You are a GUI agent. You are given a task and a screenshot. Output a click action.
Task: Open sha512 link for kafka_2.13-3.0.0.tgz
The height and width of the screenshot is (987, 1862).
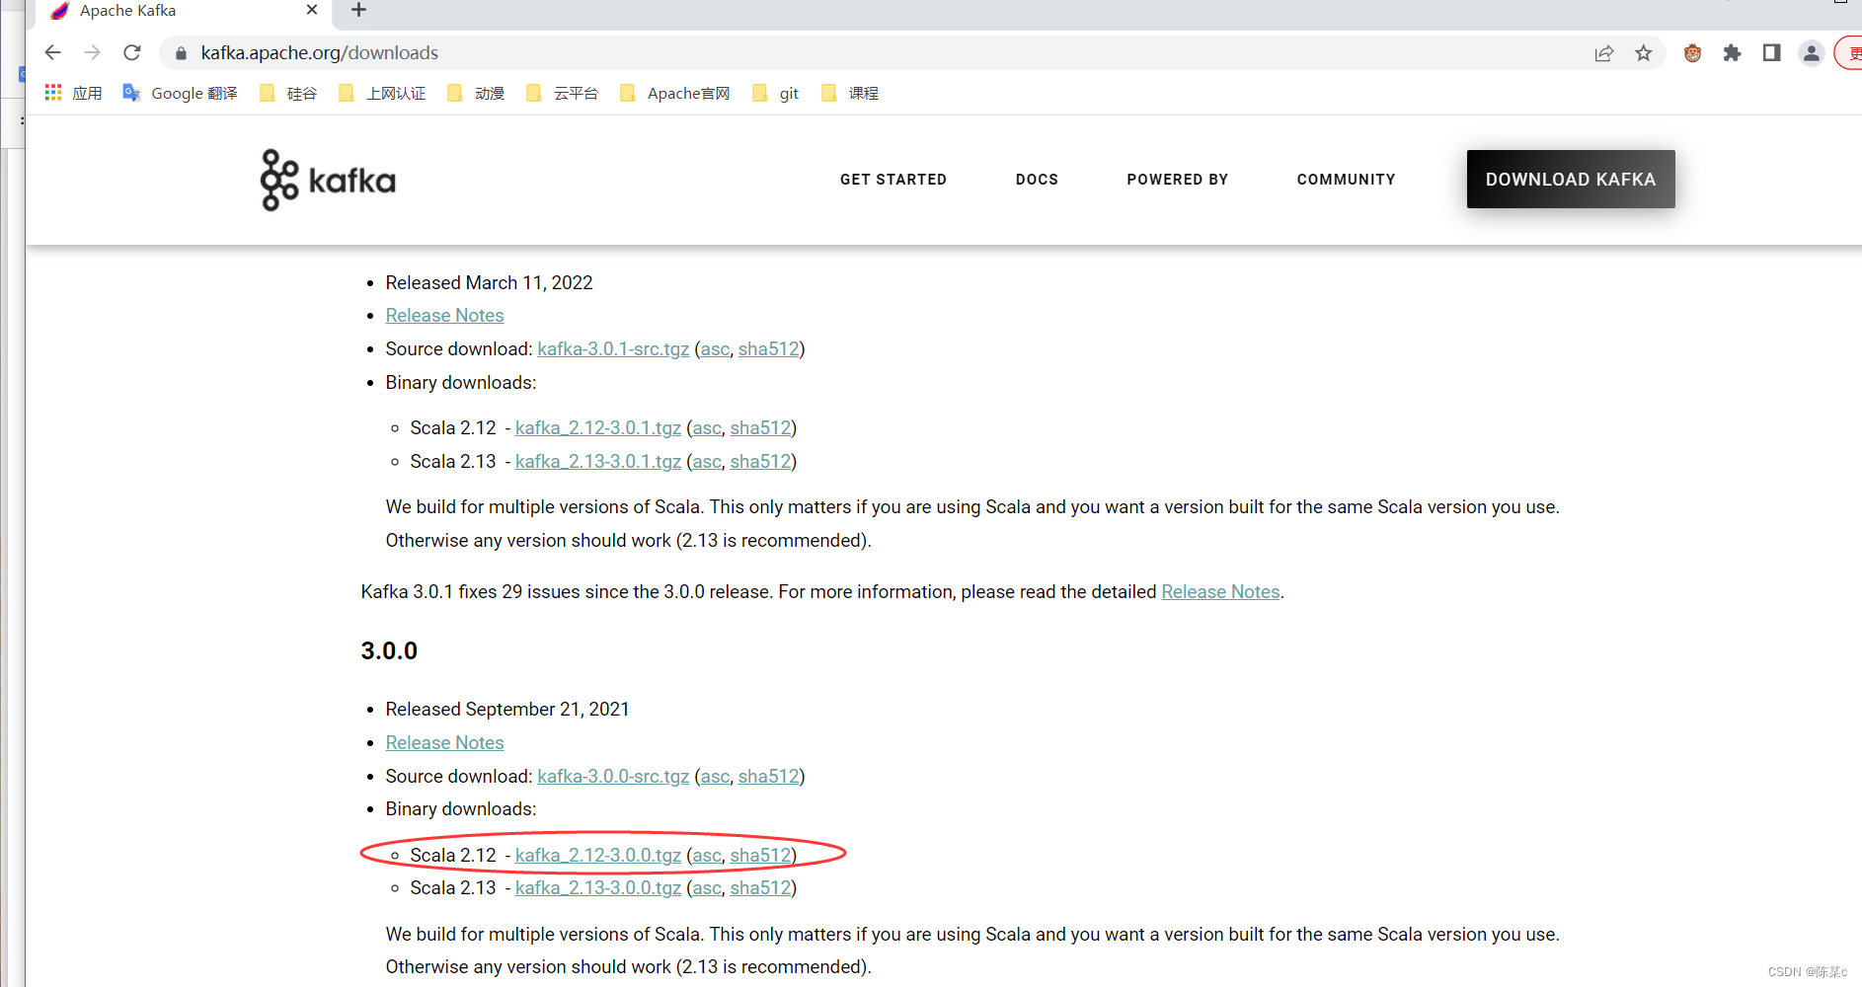tap(760, 888)
